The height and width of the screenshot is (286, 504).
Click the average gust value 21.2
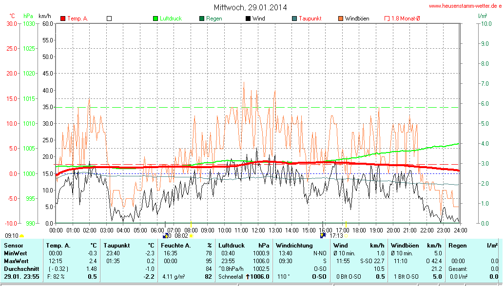(x=437, y=268)
